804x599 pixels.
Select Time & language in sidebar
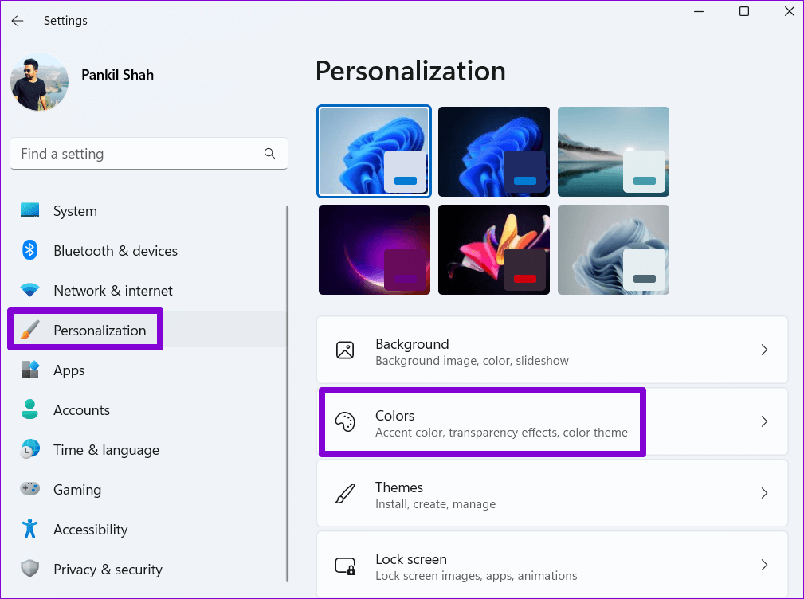click(x=106, y=450)
